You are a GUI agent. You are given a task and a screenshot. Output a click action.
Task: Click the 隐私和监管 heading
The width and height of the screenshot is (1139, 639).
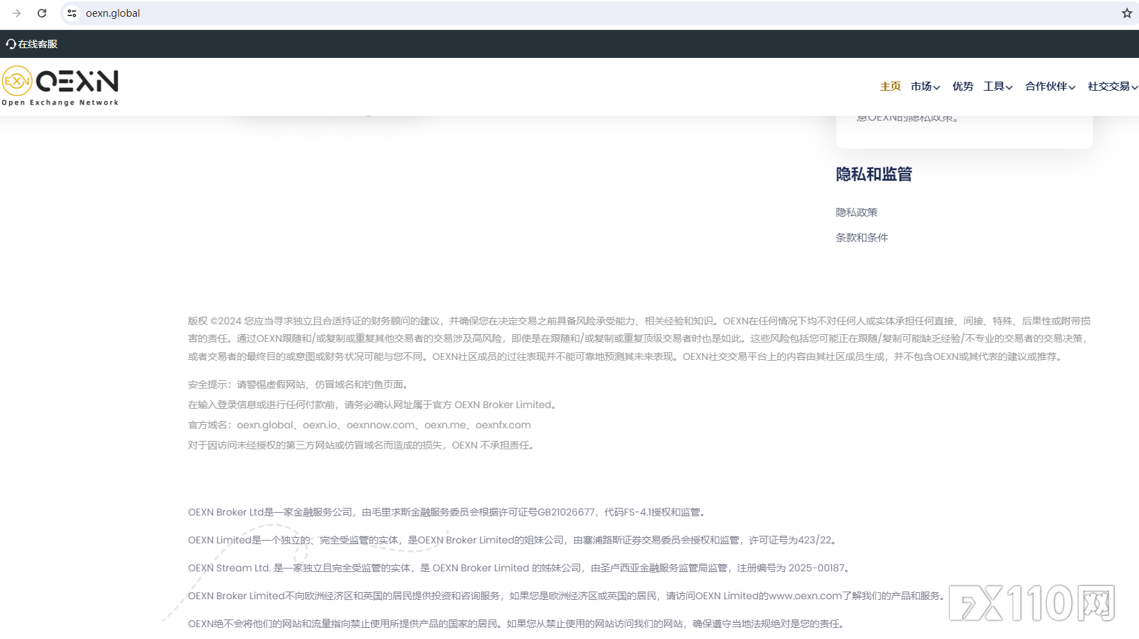(x=874, y=174)
